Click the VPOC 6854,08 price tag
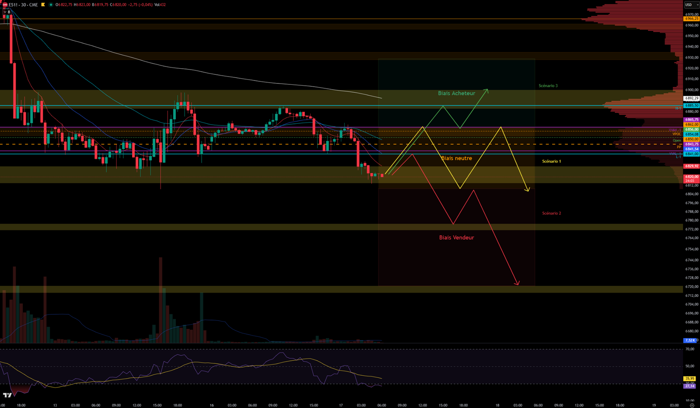The height and width of the screenshot is (408, 700). click(691, 134)
